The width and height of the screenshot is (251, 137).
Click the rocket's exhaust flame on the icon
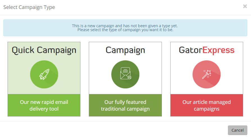pos(40,78)
